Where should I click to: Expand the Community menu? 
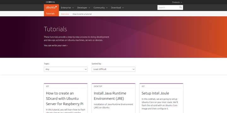[101, 8]
